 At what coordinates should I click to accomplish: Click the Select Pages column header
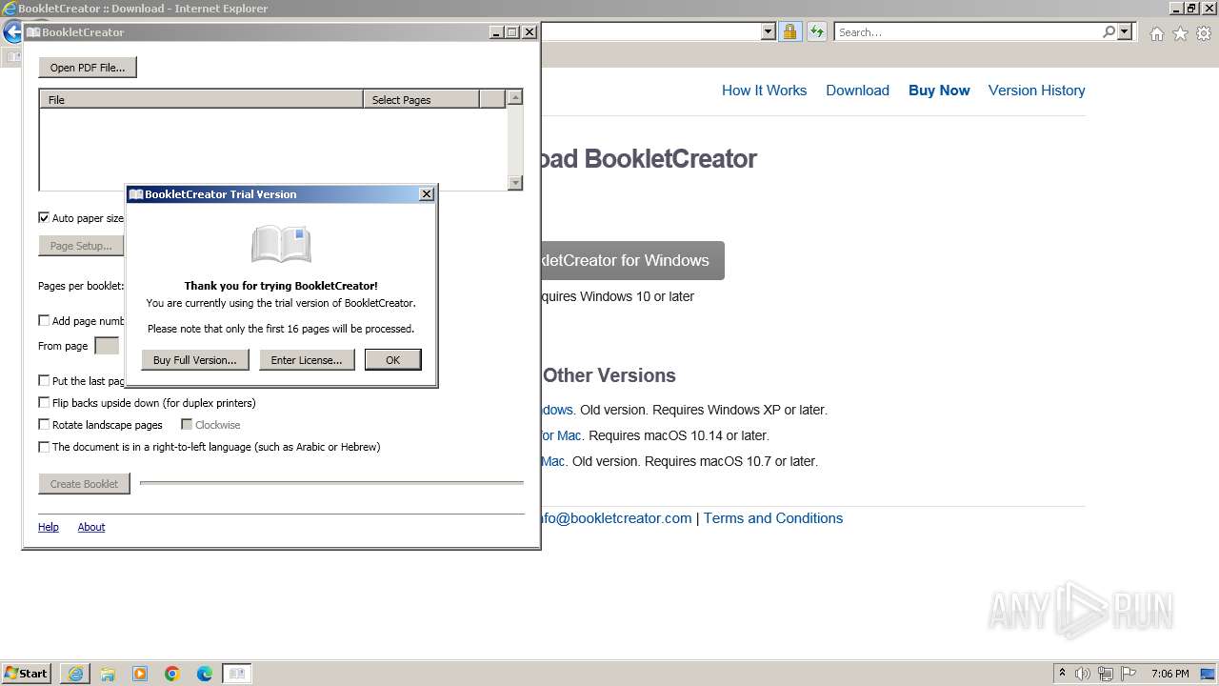[x=421, y=99]
